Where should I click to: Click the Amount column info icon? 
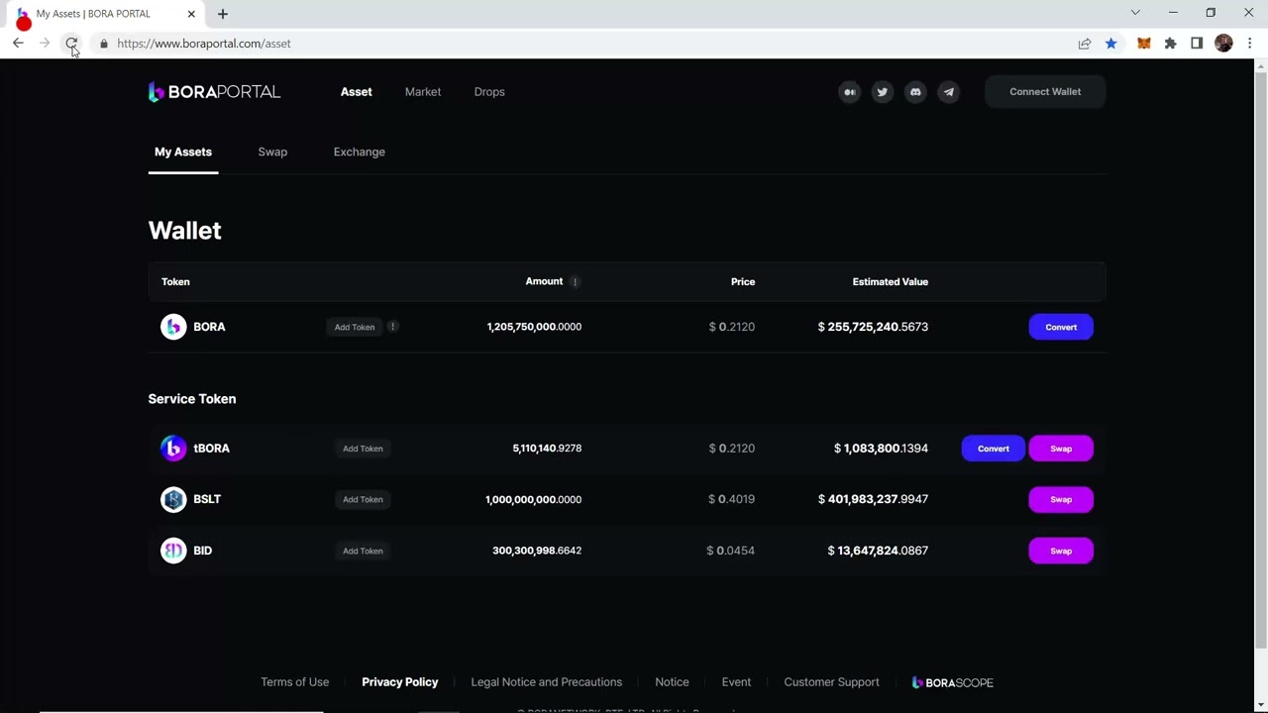coord(575,282)
